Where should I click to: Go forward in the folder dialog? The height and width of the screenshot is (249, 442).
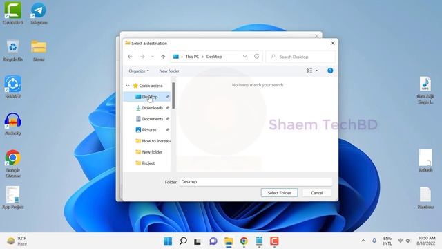coord(142,57)
